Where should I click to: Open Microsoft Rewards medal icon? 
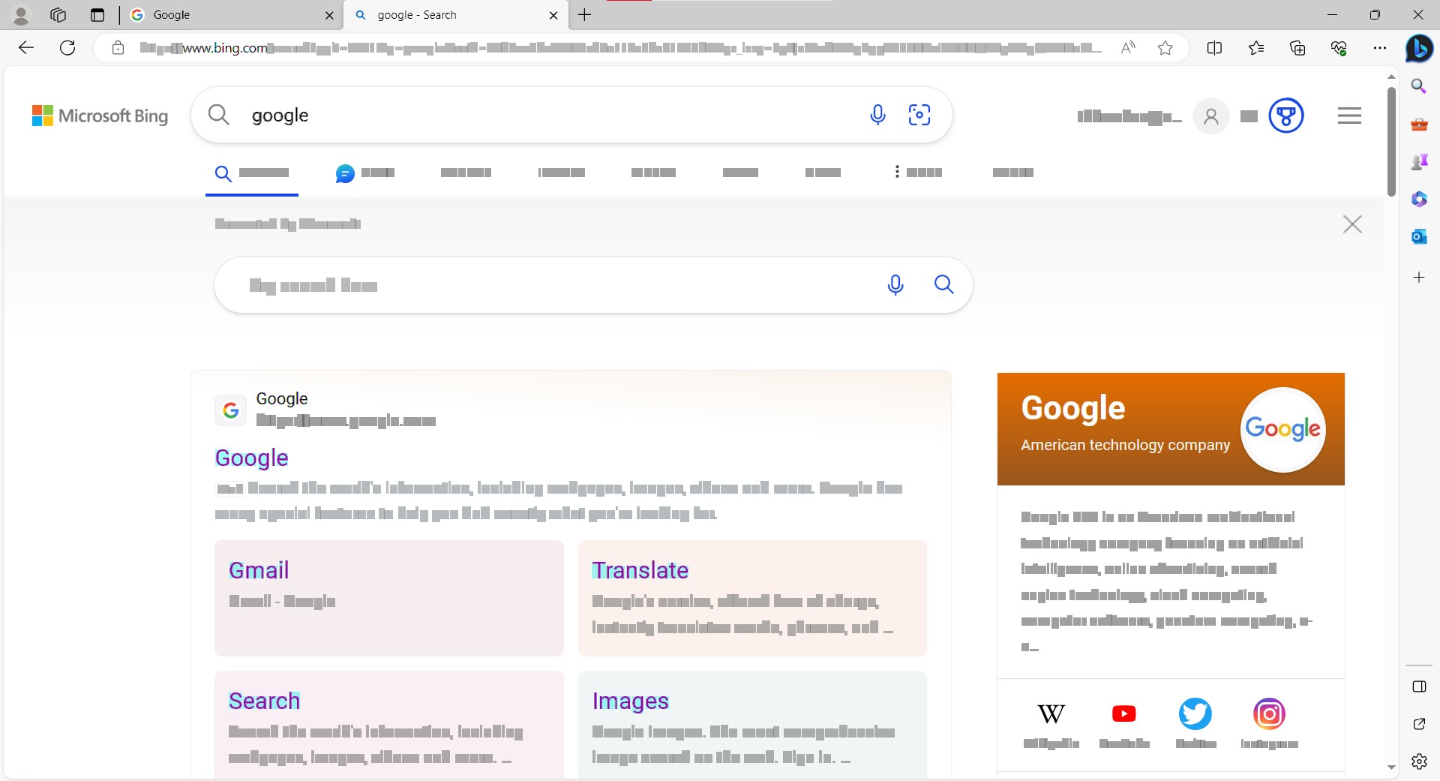1285,116
